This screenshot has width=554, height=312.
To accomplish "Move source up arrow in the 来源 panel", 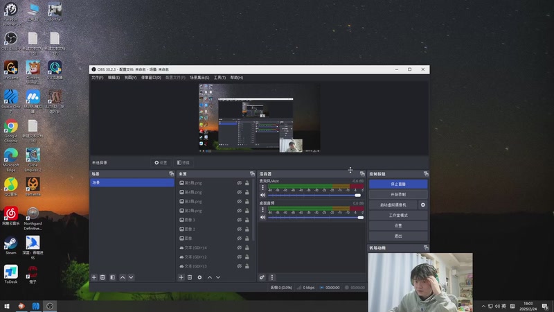I will (210, 277).
